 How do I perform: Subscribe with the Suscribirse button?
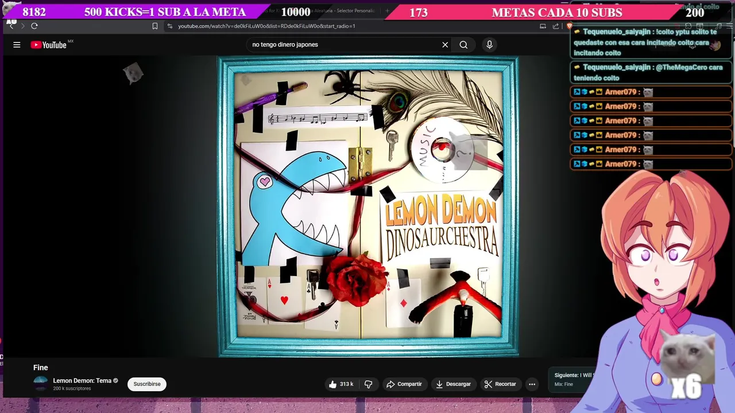pos(147,384)
